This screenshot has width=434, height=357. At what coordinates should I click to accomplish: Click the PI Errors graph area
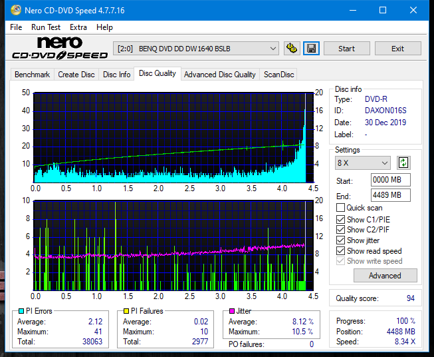click(173, 138)
